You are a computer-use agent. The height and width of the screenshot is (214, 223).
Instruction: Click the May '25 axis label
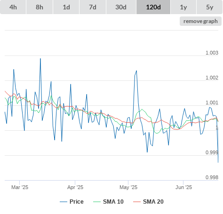tap(128, 187)
